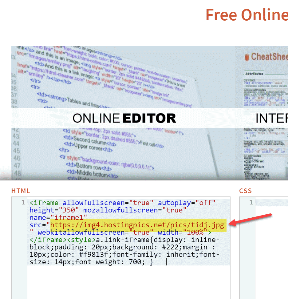The height and width of the screenshot is (299, 288).
Task: Click the height value "350" in code
Action: click(70, 210)
